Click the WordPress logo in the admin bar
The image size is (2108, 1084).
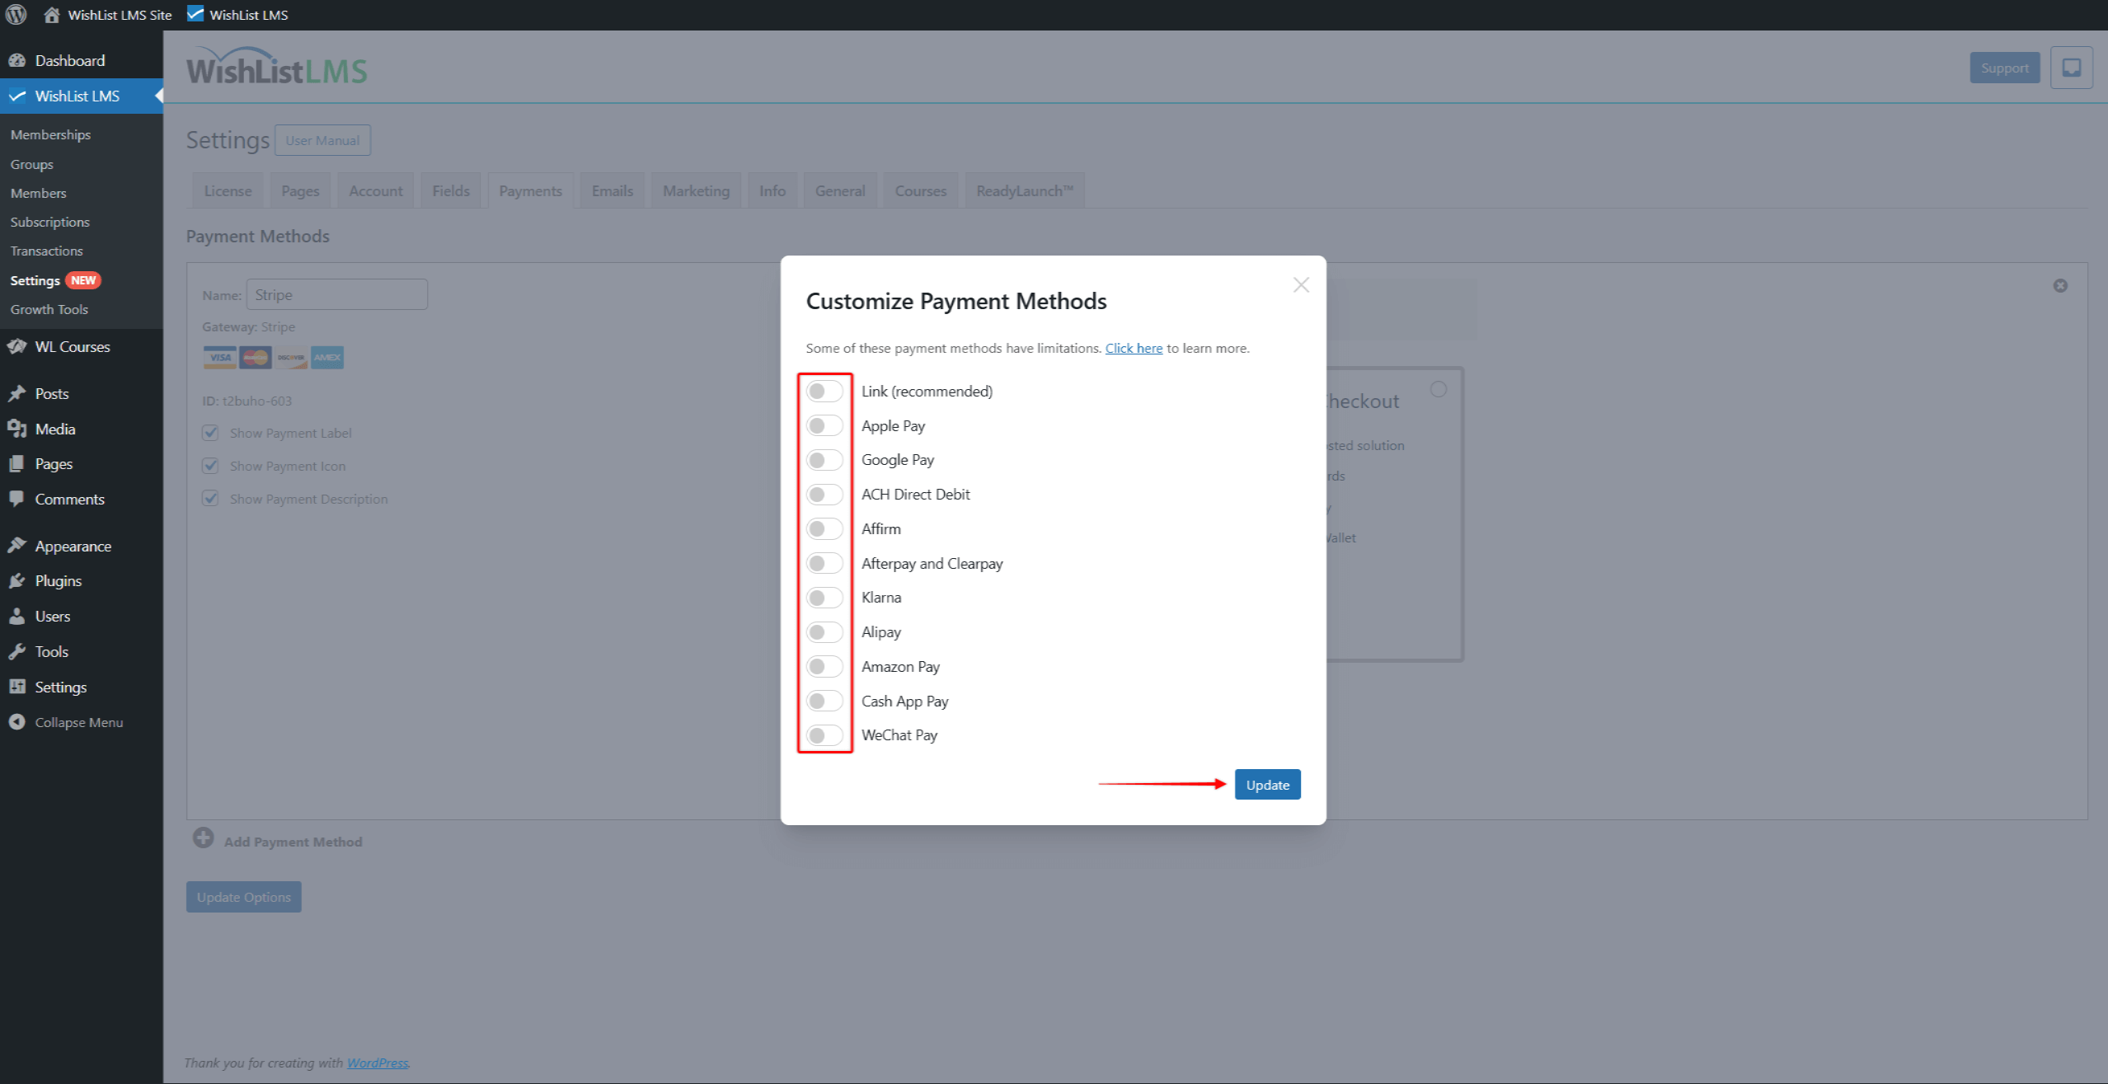tap(16, 14)
